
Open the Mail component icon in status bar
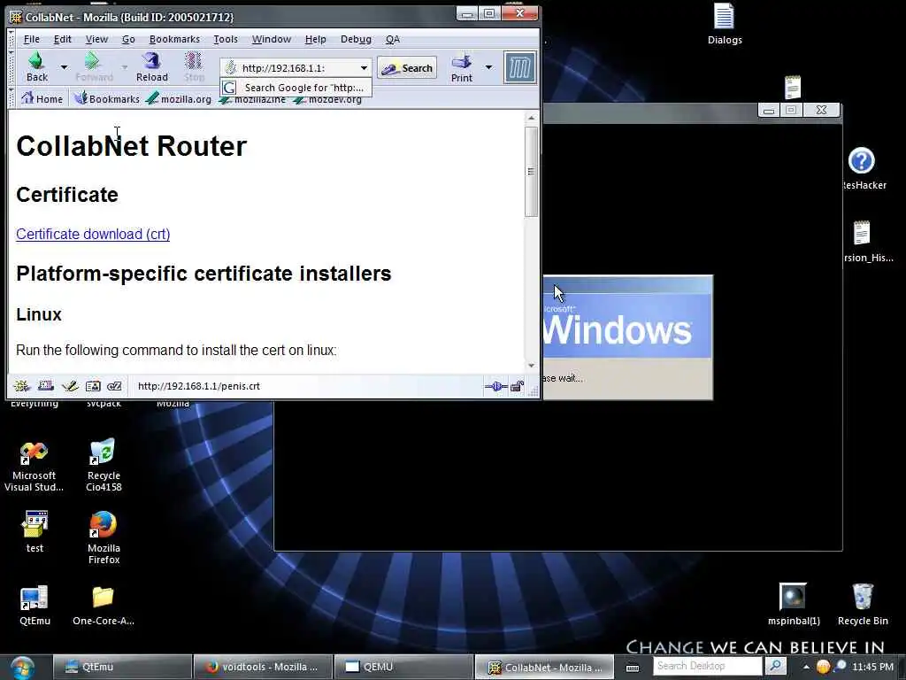point(46,386)
